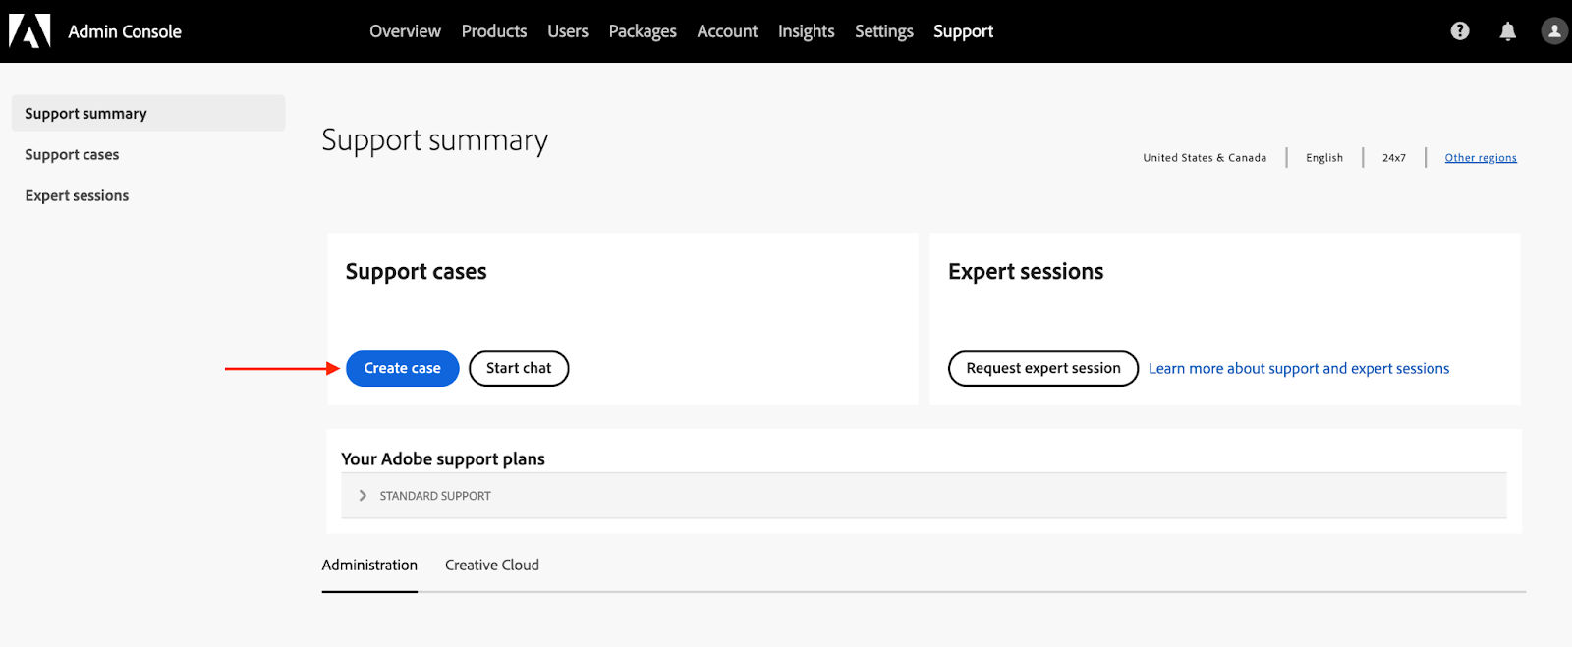Expand the STANDARD SUPPORT plan chevron

[x=363, y=496]
